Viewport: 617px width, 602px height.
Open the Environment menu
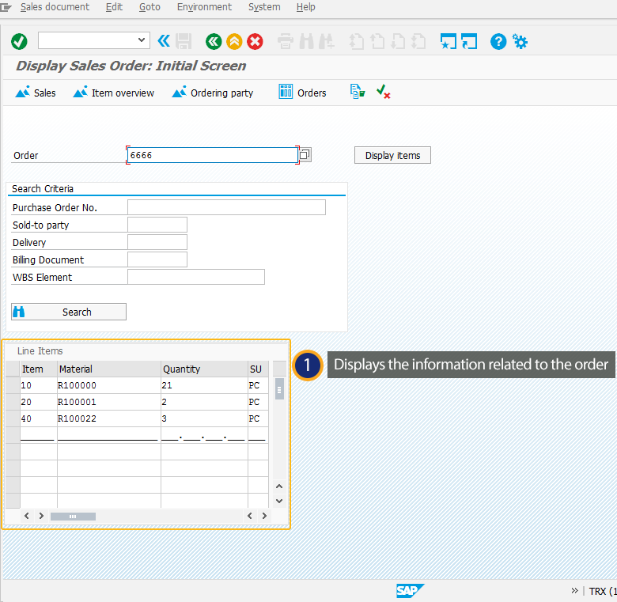point(204,7)
